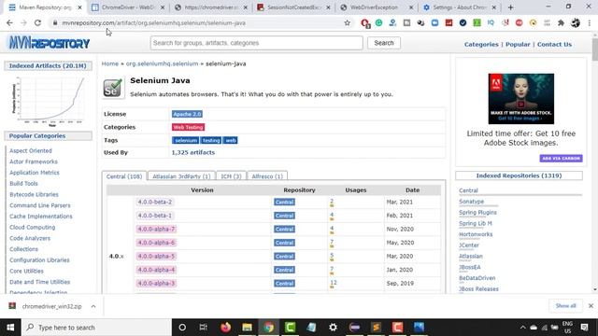The height and width of the screenshot is (336, 598).
Task: Go to Home breadcrumb
Action: 110,63
